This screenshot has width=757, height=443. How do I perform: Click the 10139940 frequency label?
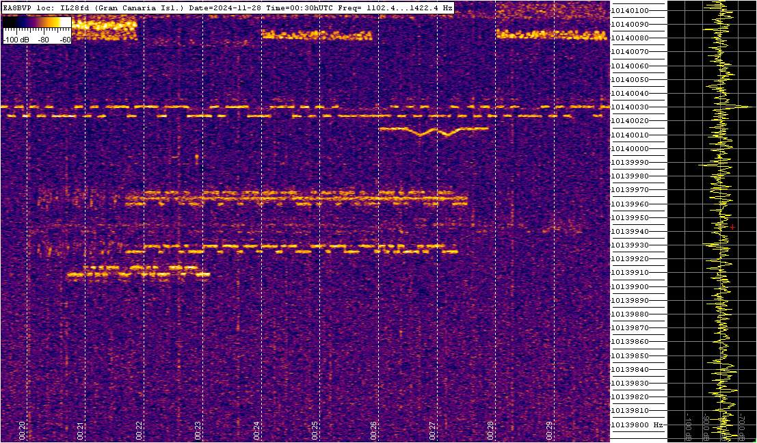pyautogui.click(x=630, y=232)
